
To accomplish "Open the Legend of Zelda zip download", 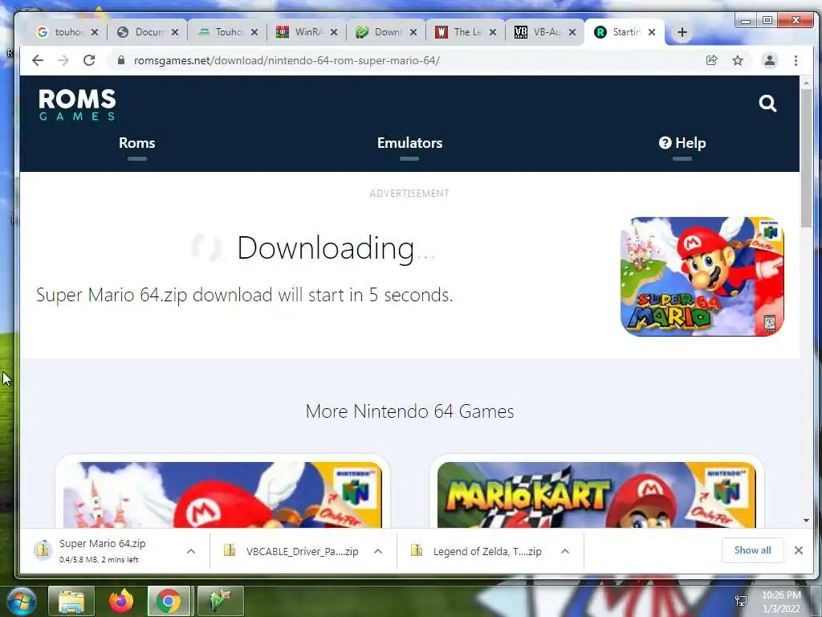I will pyautogui.click(x=487, y=551).
